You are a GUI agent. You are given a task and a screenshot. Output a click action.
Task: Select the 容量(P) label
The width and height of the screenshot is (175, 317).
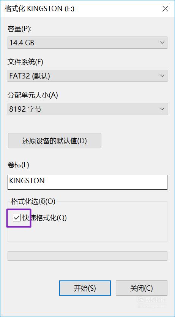(20, 29)
